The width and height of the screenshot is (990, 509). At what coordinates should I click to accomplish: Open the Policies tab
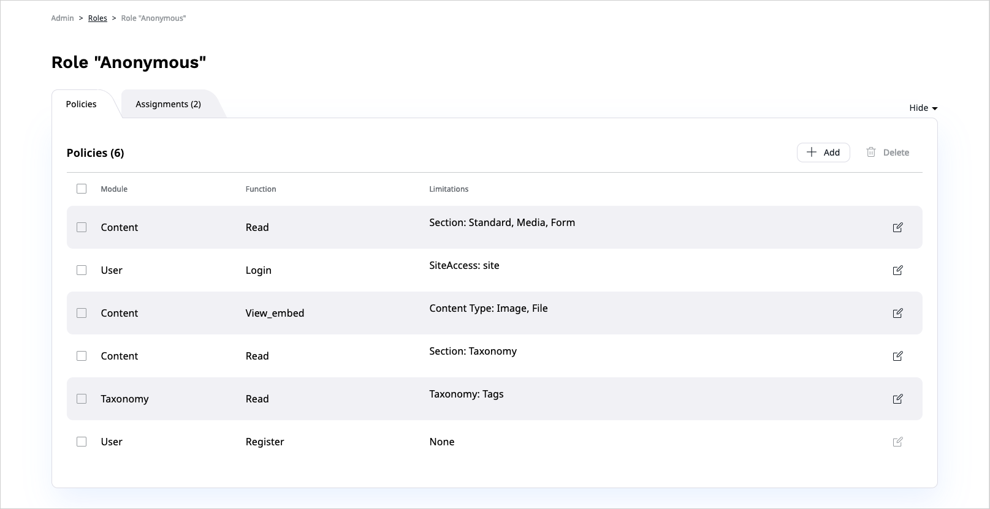pos(81,104)
